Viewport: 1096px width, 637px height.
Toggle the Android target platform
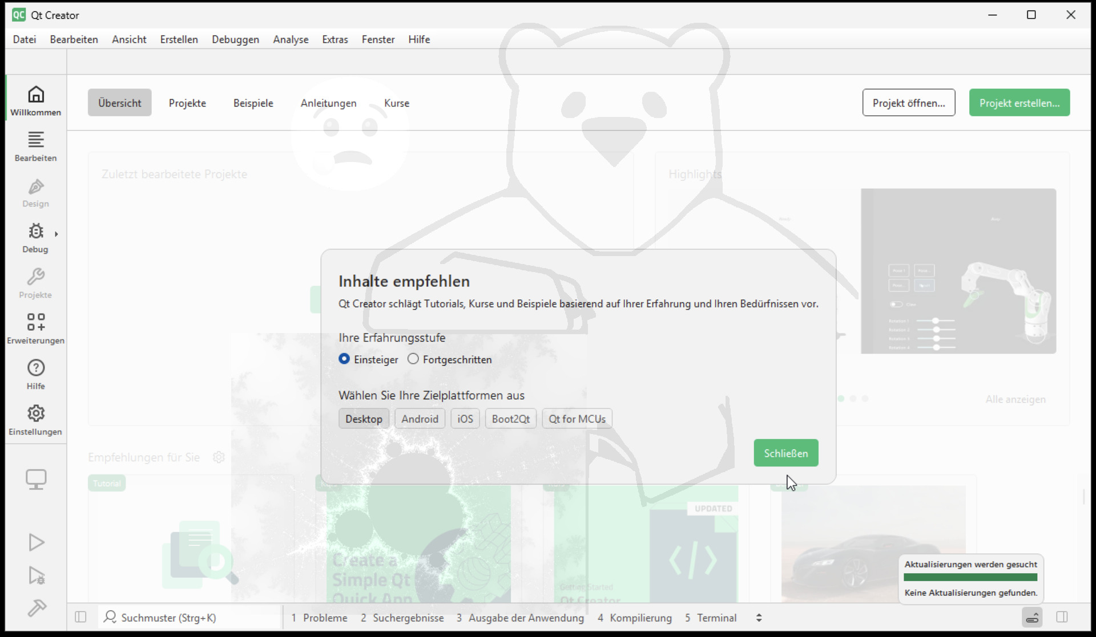(420, 419)
